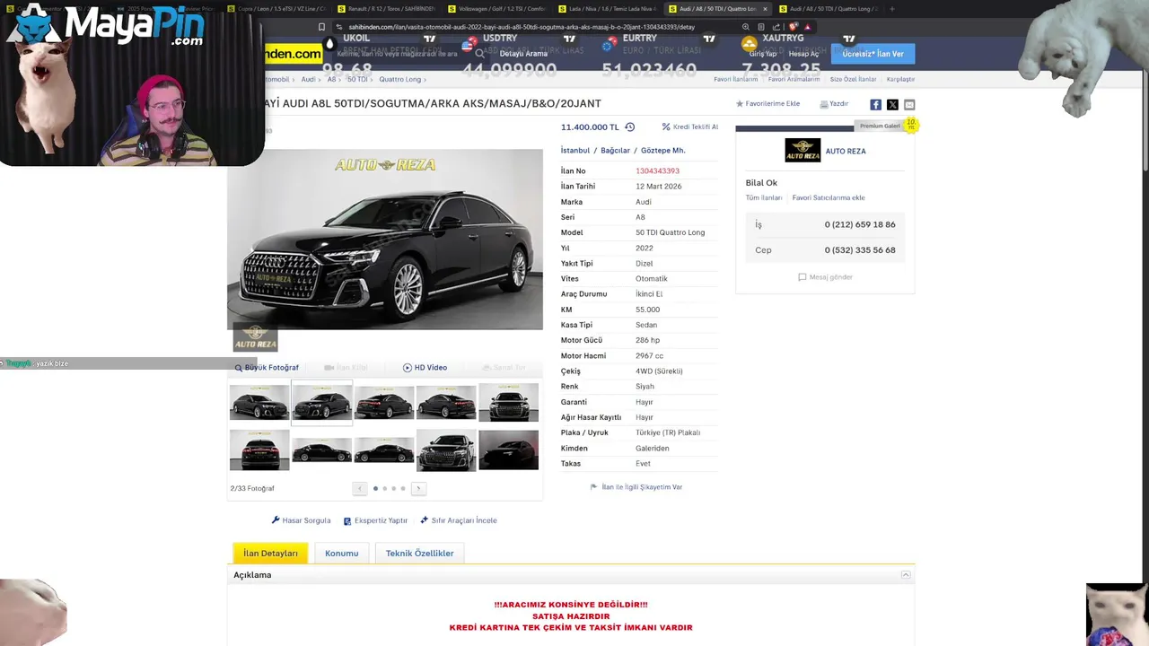
Task: Select dark night-shot last thumbnail
Action: pyautogui.click(x=508, y=450)
